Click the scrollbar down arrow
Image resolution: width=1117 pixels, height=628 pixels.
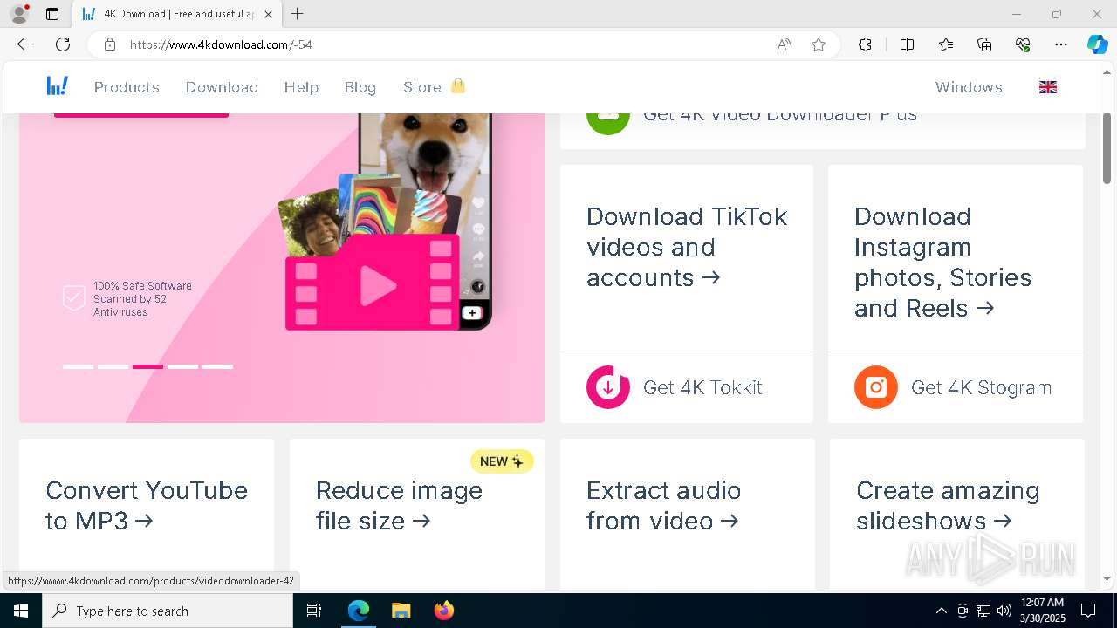1107,578
